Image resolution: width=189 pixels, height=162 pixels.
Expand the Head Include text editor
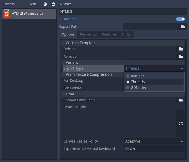click(181, 123)
